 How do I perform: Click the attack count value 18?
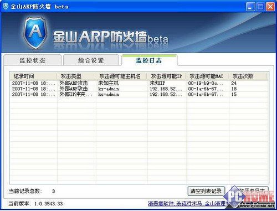click(x=234, y=89)
